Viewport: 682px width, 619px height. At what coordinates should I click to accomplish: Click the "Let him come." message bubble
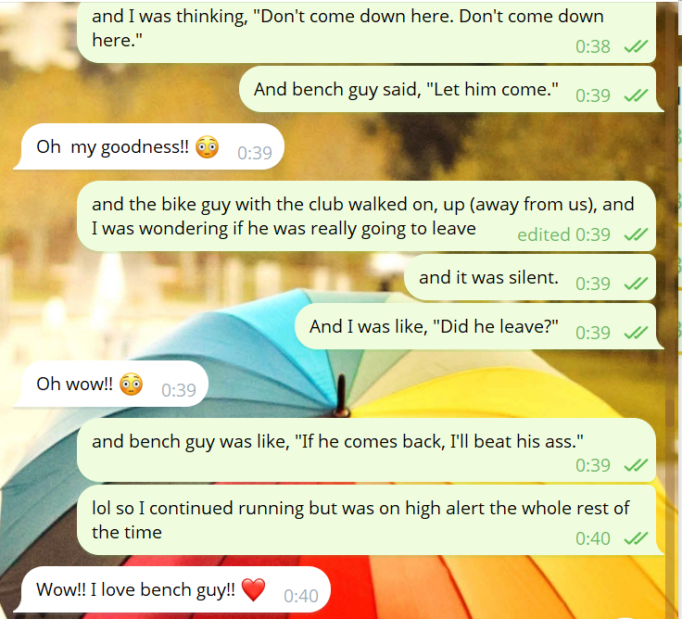[451, 89]
